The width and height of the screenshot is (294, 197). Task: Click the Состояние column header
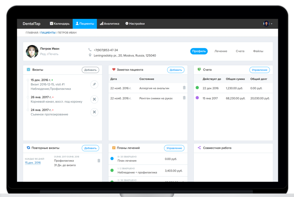tap(146, 79)
